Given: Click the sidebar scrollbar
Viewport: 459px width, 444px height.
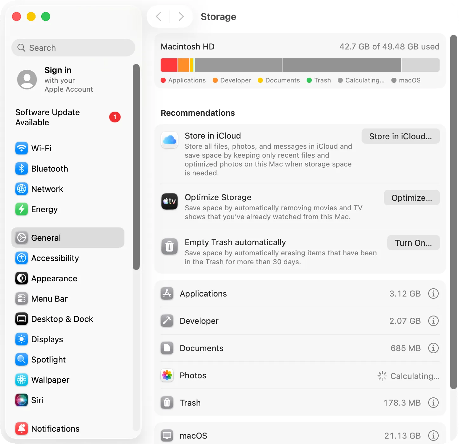Looking at the screenshot, I should pos(136,167).
